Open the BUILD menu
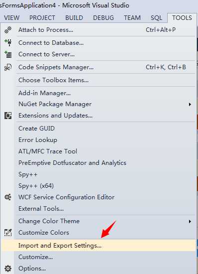 74,18
